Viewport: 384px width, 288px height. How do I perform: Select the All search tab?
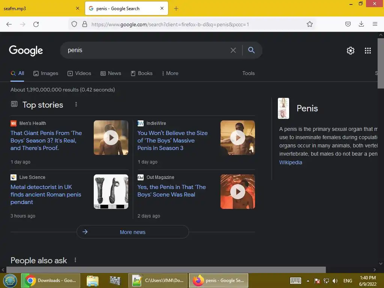(17, 73)
